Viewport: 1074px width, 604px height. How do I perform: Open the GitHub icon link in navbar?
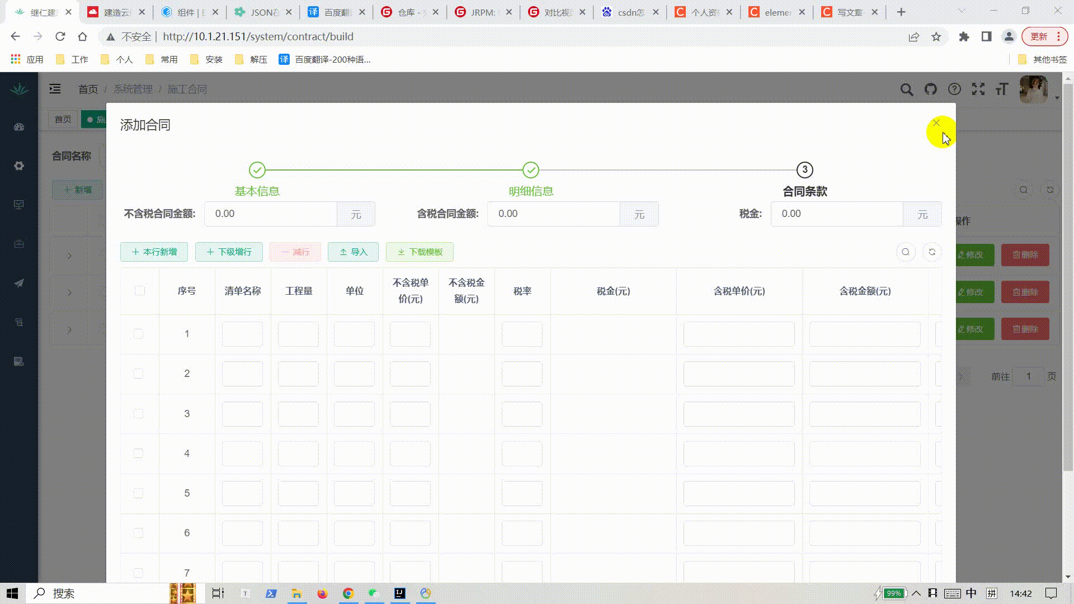click(930, 89)
